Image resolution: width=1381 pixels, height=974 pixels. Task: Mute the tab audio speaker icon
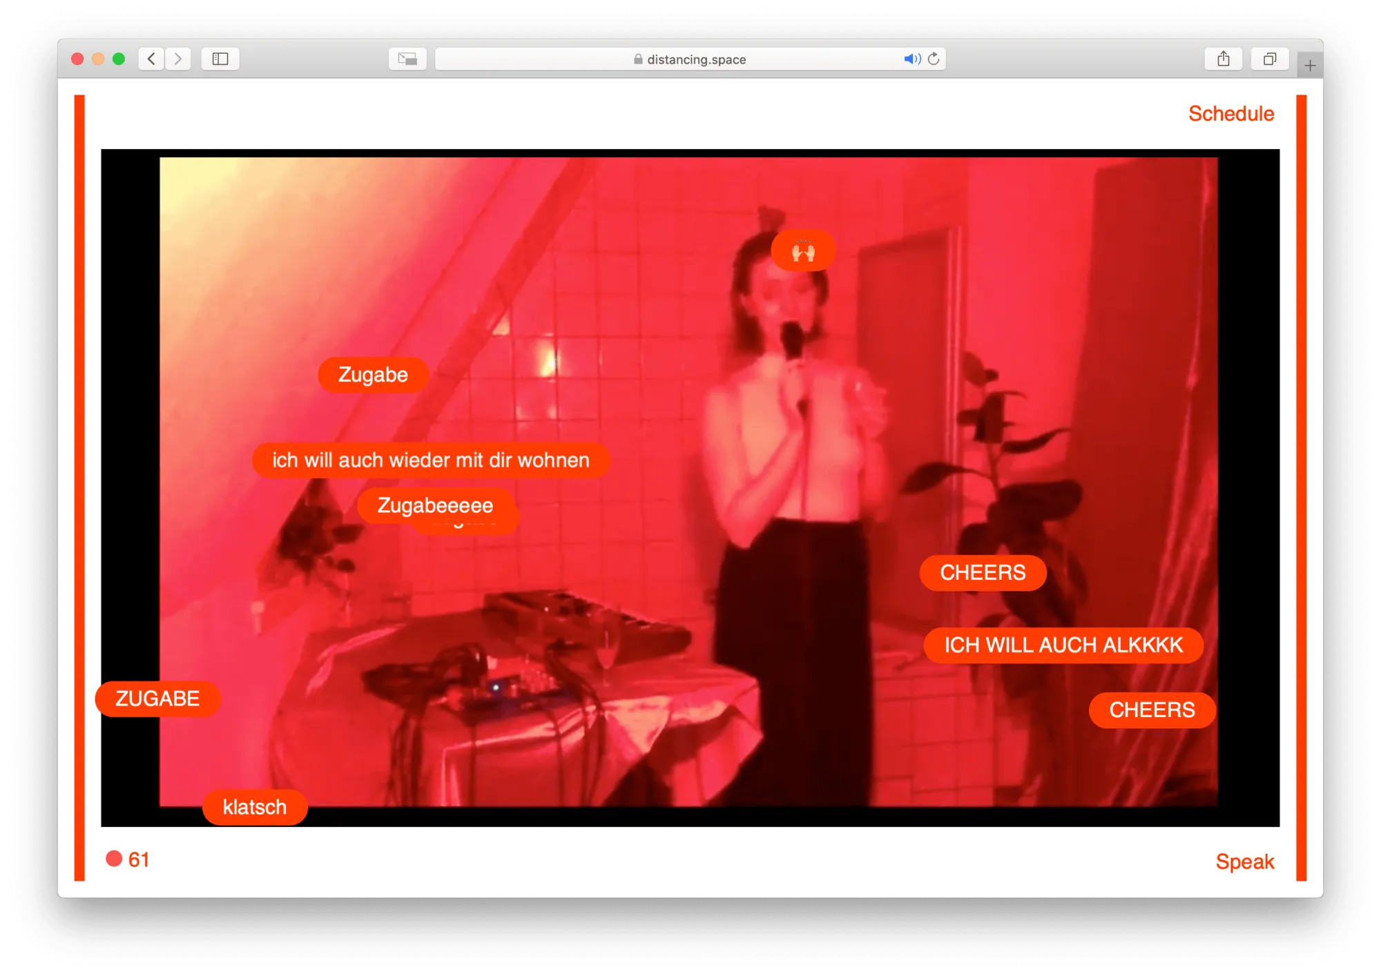click(x=911, y=59)
